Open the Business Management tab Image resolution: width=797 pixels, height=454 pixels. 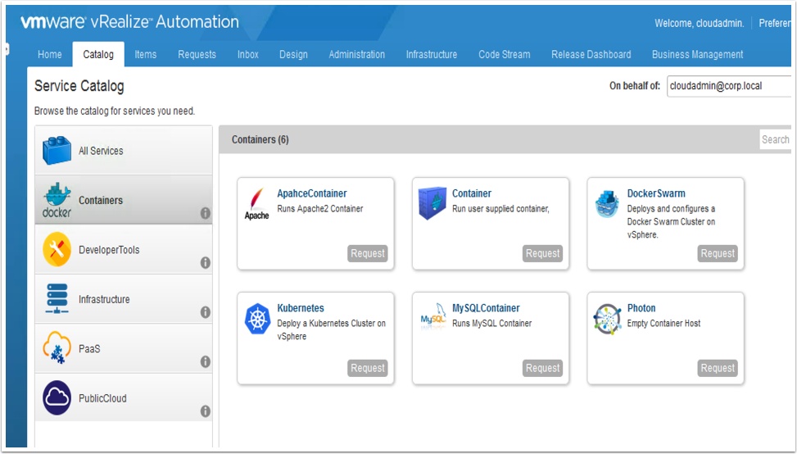point(697,54)
